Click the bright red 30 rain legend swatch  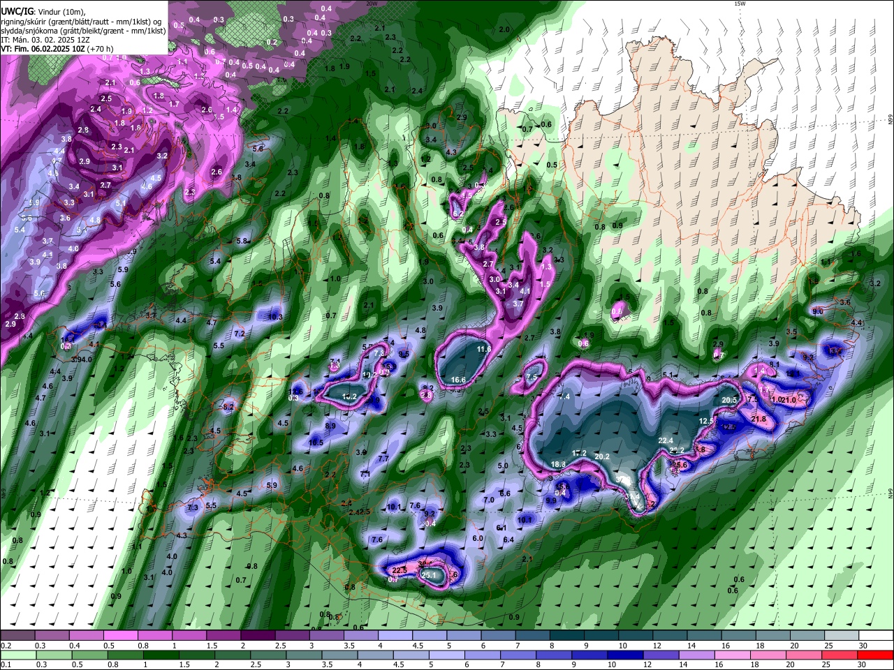coord(875,655)
